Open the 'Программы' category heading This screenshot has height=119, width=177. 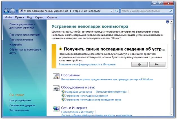click(x=70, y=75)
